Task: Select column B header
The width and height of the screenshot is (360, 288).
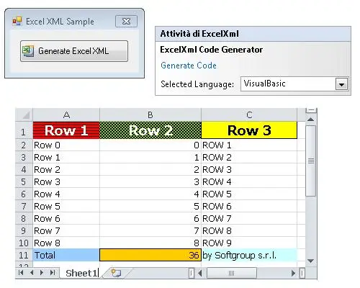Action: tap(150, 115)
